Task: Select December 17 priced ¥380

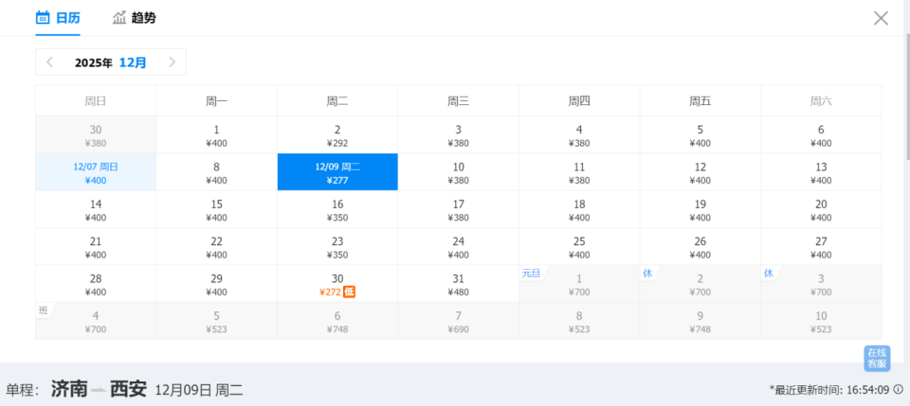Action: (459, 210)
